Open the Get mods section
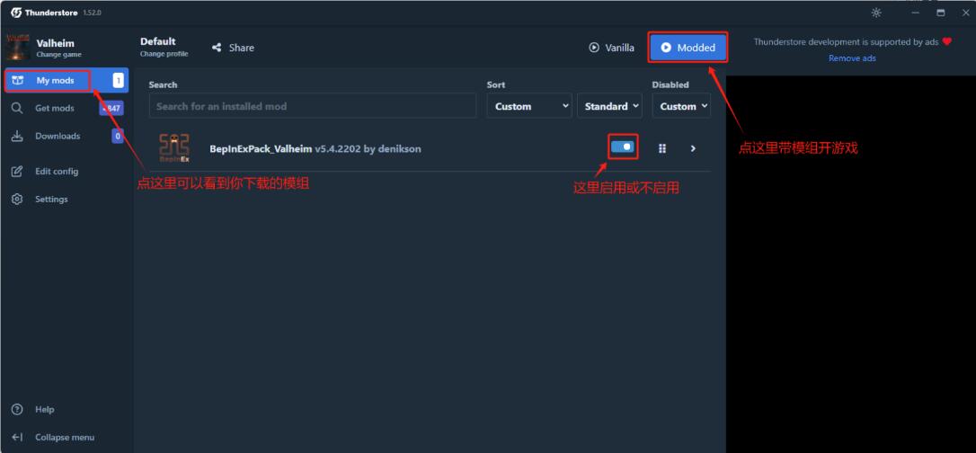This screenshot has height=453, width=976. click(x=66, y=108)
